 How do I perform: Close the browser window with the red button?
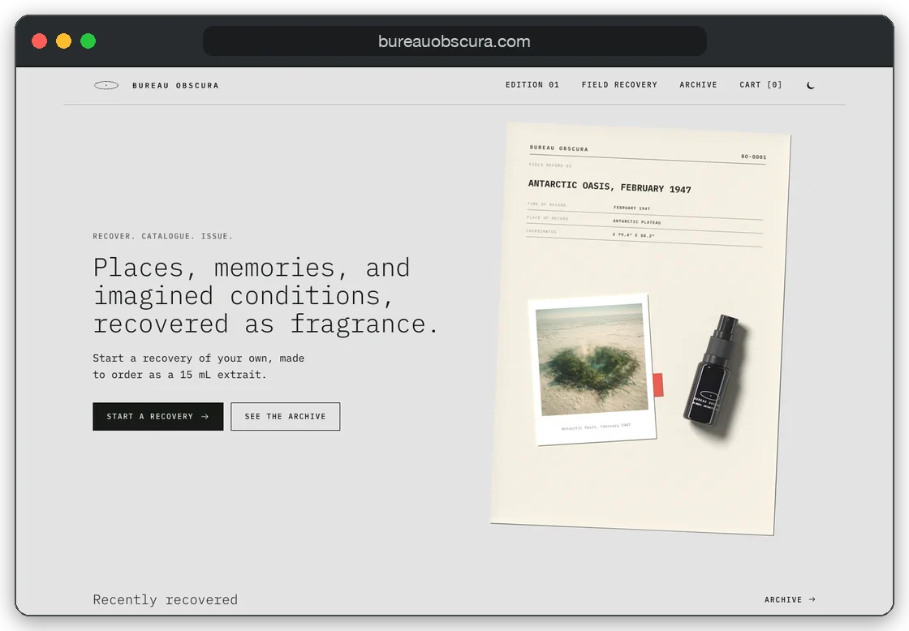tap(40, 41)
